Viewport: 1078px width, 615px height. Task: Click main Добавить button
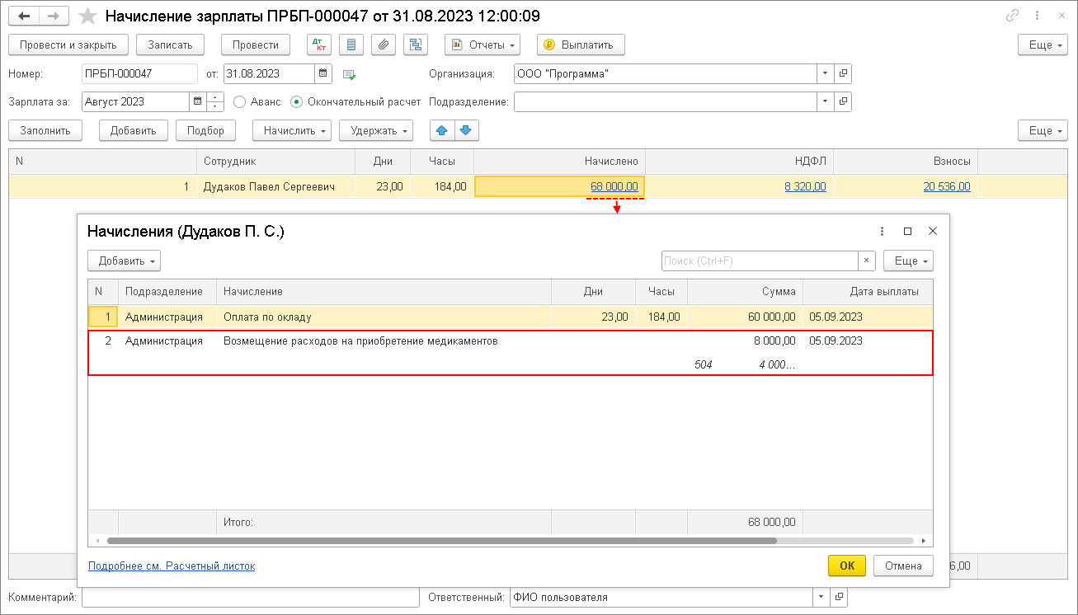point(133,130)
